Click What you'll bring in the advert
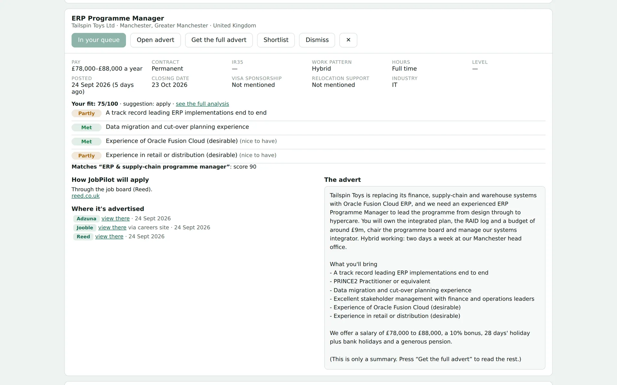 (353, 264)
